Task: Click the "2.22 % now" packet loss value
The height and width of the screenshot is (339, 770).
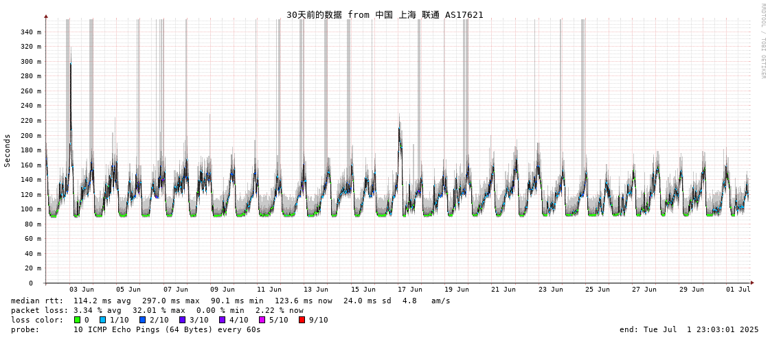Action: [x=279, y=310]
